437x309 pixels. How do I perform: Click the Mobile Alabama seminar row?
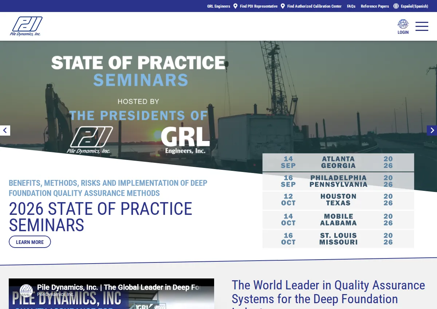click(338, 220)
